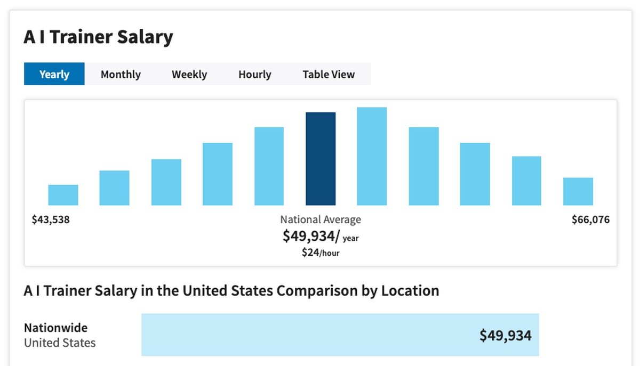
Task: Click the first bar above $43,538
Action: pyautogui.click(x=63, y=195)
